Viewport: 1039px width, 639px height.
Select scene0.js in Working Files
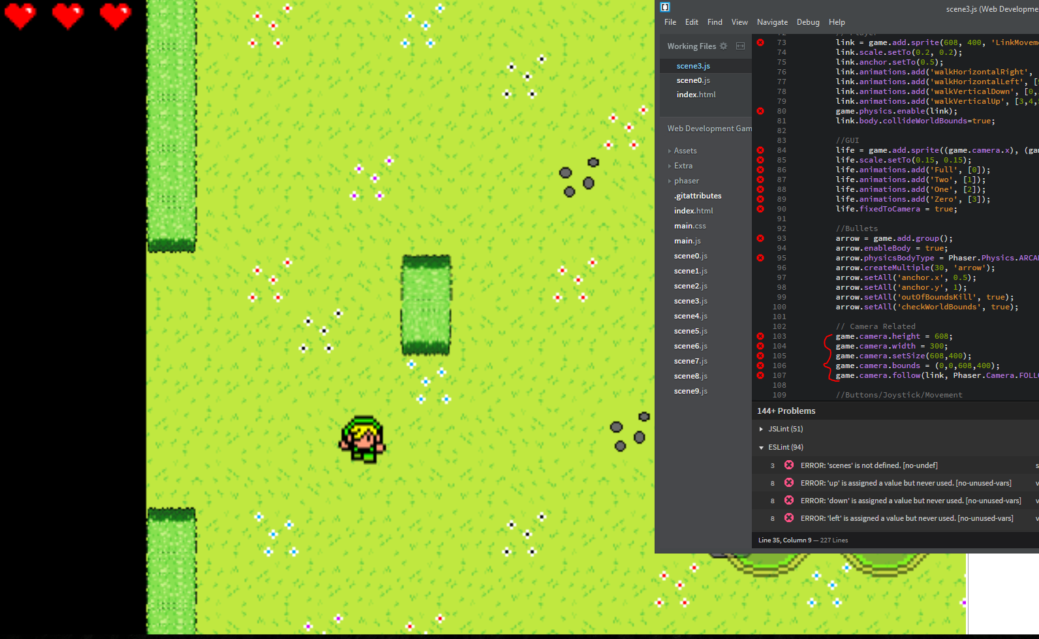pyautogui.click(x=693, y=80)
